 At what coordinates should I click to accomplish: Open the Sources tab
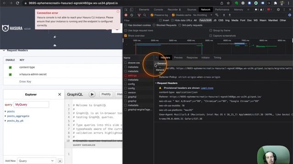point(192,10)
